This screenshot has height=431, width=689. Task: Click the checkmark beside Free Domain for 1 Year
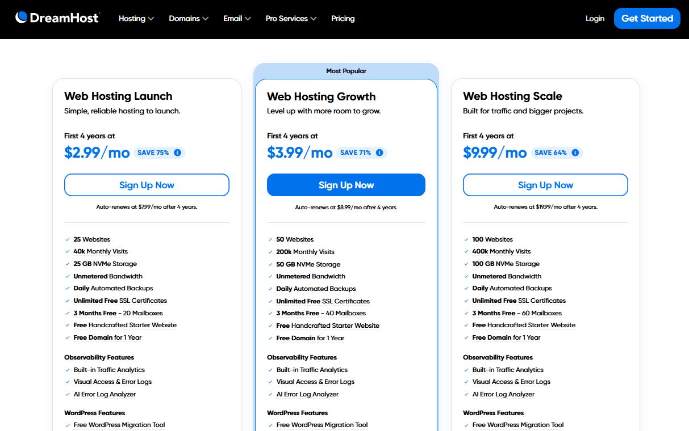68,338
